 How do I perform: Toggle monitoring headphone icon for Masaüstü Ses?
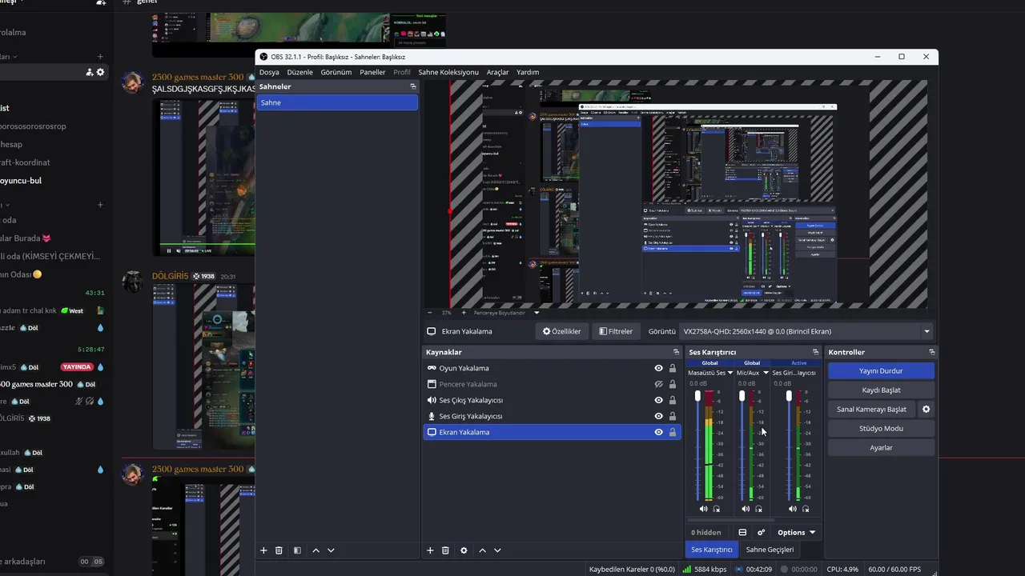(717, 509)
